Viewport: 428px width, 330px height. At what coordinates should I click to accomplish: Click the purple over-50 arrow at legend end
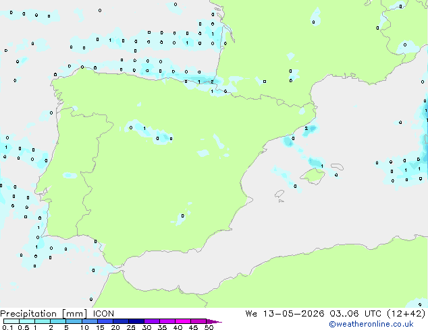click(x=214, y=321)
